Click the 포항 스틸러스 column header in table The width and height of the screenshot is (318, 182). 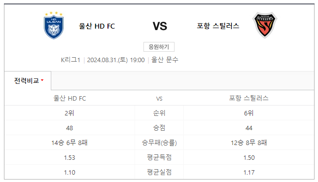248,98
